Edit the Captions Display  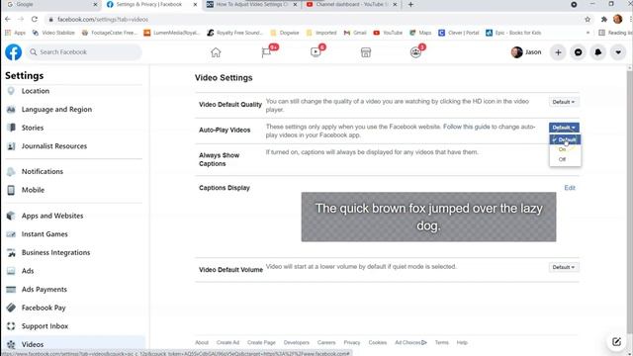(x=570, y=188)
